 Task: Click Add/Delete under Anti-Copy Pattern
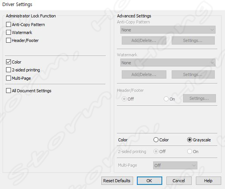[144, 40]
